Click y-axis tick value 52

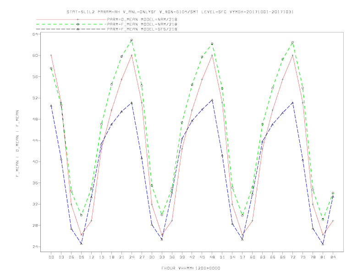(x=35, y=98)
